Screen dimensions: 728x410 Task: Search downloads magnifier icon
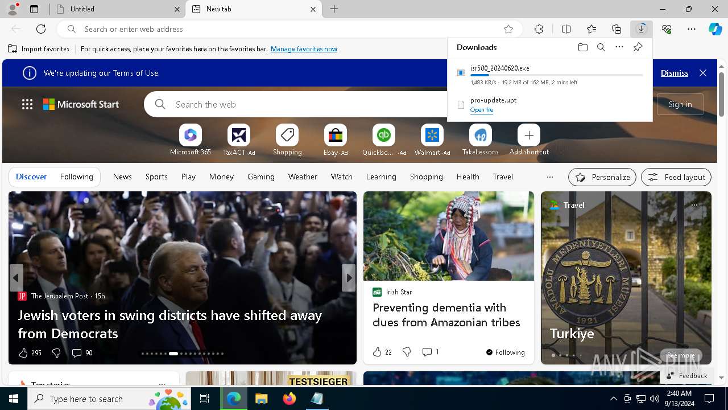(601, 47)
